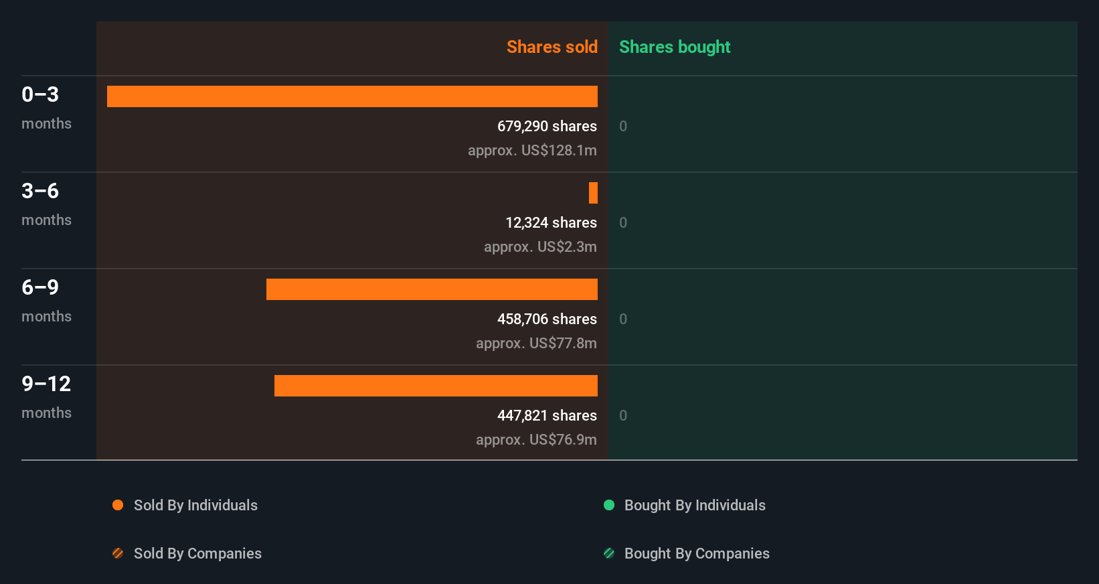Screen dimensions: 1099x584
Task: Click the Sold By Individuals legend label
Action: pyautogui.click(x=195, y=505)
